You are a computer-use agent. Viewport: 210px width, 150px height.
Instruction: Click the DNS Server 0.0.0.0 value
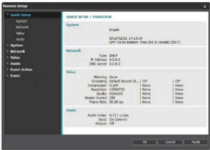[115, 64]
